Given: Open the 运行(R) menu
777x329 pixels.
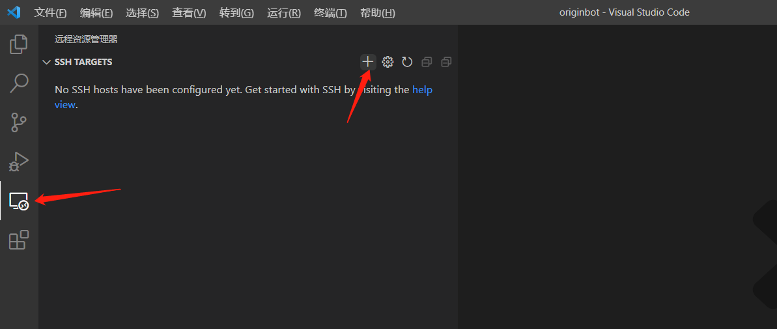Looking at the screenshot, I should [x=284, y=13].
